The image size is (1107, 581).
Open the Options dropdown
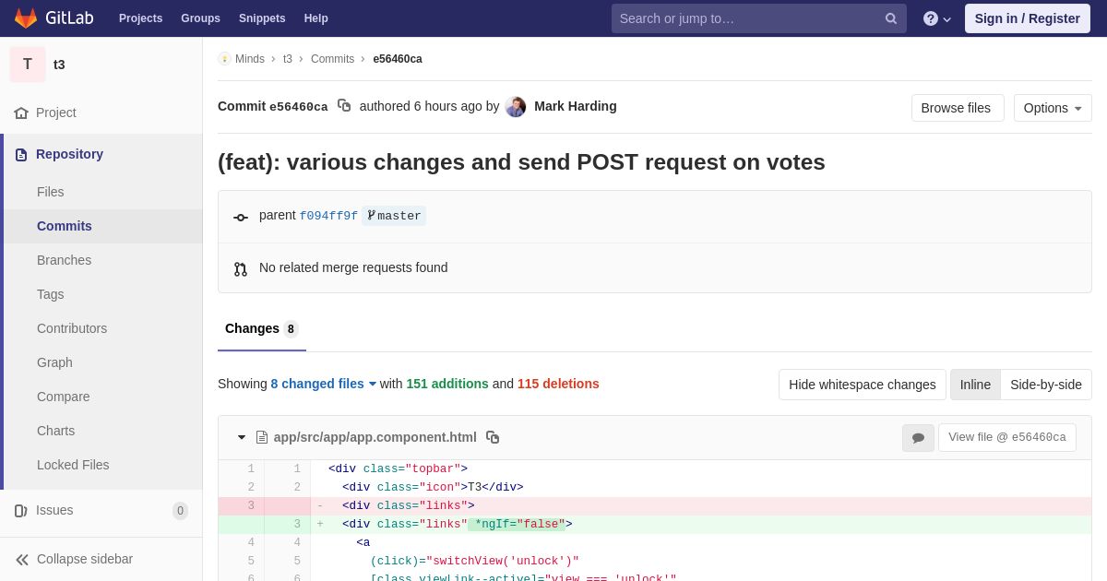coord(1053,108)
